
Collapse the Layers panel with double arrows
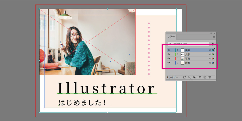pyautogui.click(x=211, y=33)
